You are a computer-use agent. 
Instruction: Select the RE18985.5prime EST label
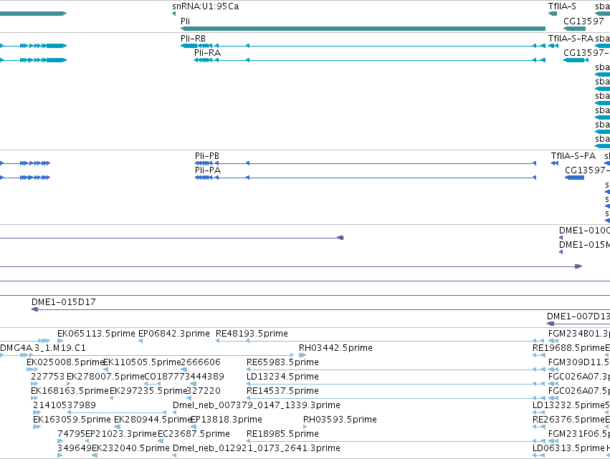[x=282, y=434]
